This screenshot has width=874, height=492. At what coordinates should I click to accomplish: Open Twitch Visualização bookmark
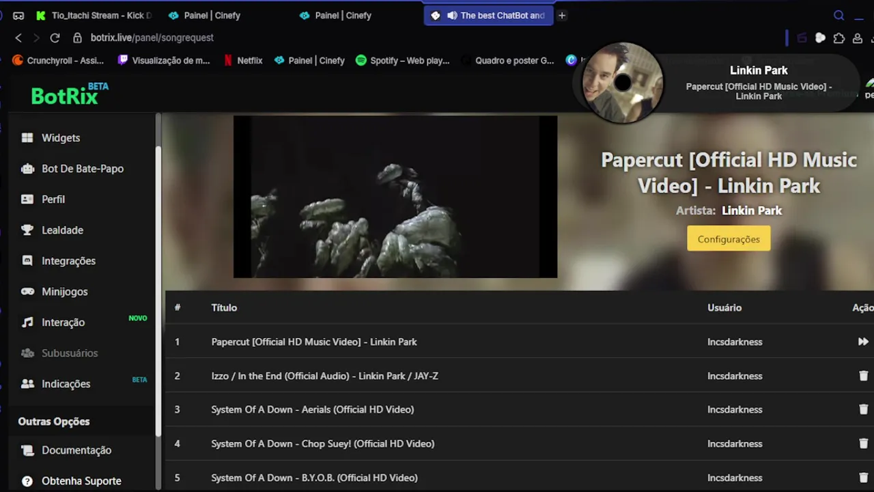click(164, 60)
